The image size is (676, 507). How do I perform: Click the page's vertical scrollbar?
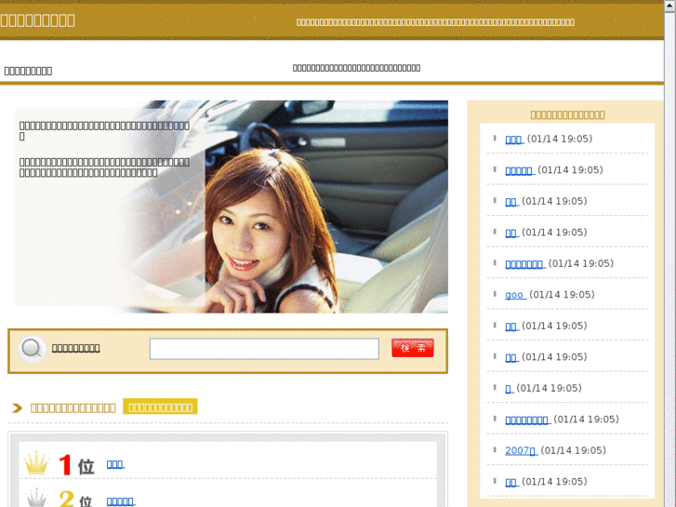pos(670,253)
